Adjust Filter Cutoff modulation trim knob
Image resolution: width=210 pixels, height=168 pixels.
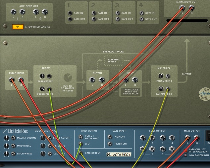43,138
